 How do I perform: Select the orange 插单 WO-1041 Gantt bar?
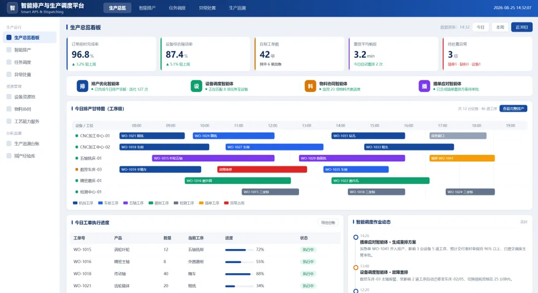462,158
